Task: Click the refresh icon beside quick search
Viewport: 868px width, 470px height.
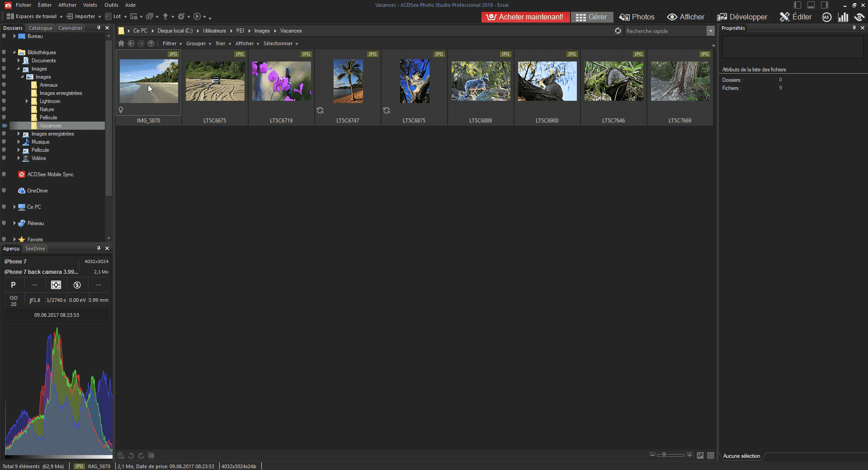Action: (x=618, y=31)
